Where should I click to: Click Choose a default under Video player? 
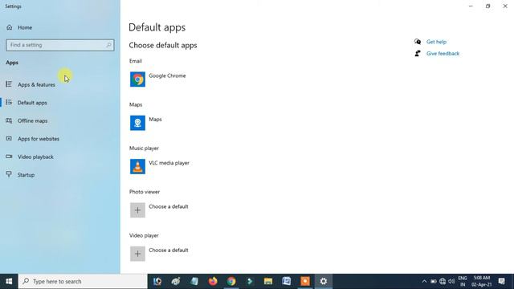[x=169, y=250]
